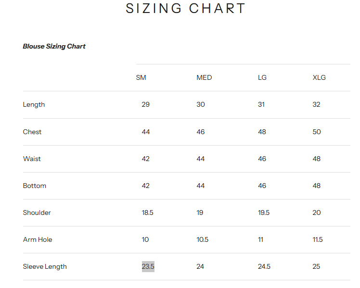Click the Sleeve Length row label
This screenshot has width=360, height=288.
(x=45, y=266)
